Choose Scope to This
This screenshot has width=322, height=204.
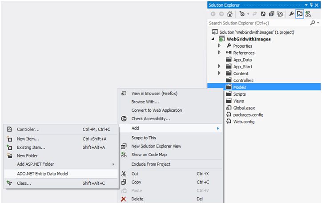171,138
